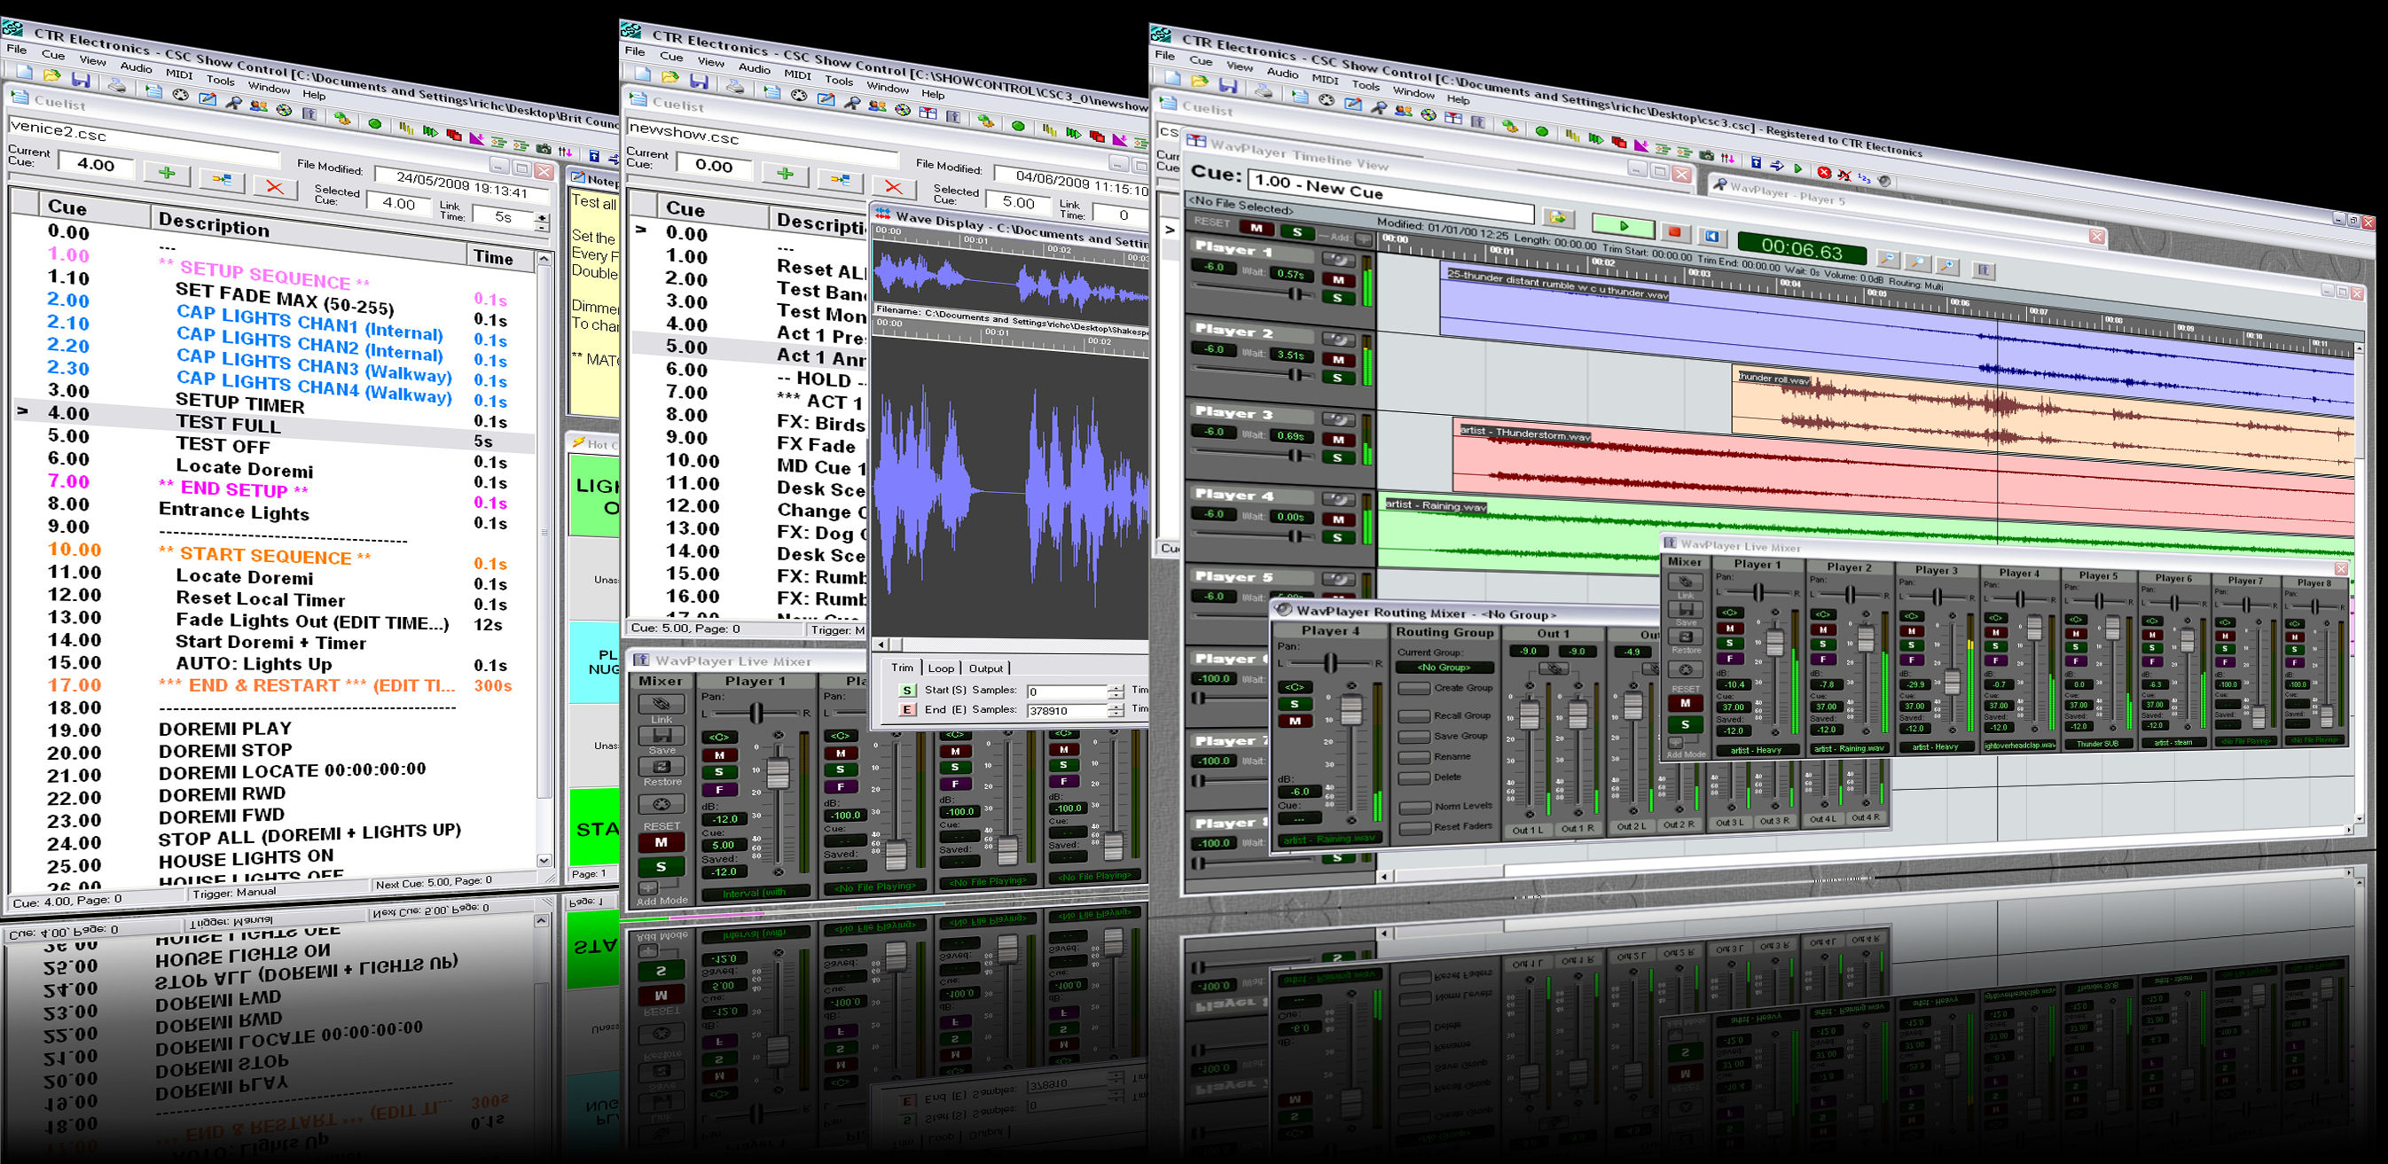Viewport: 2388px width, 1164px height.
Task: Mute Player 4 in Routing Mixer window
Action: (1294, 721)
